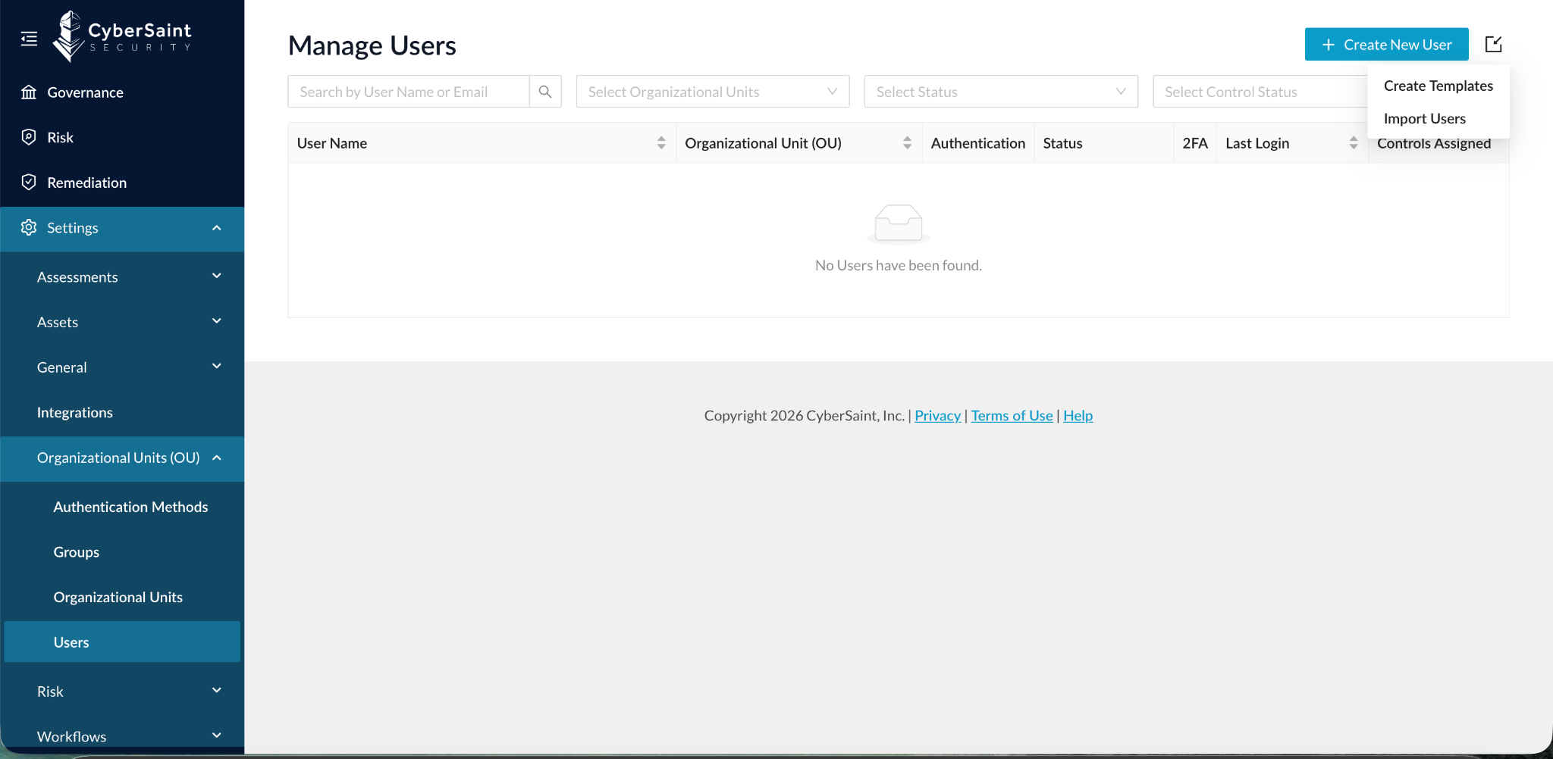
Task: Click the CyberSaint Security logo
Action: click(x=122, y=36)
